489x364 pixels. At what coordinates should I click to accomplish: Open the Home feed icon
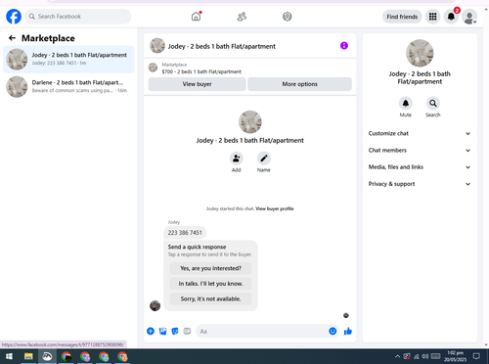(196, 17)
